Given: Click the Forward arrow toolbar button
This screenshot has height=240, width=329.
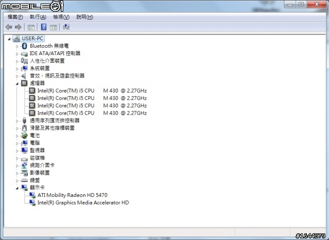Looking at the screenshot, I should (19, 27).
